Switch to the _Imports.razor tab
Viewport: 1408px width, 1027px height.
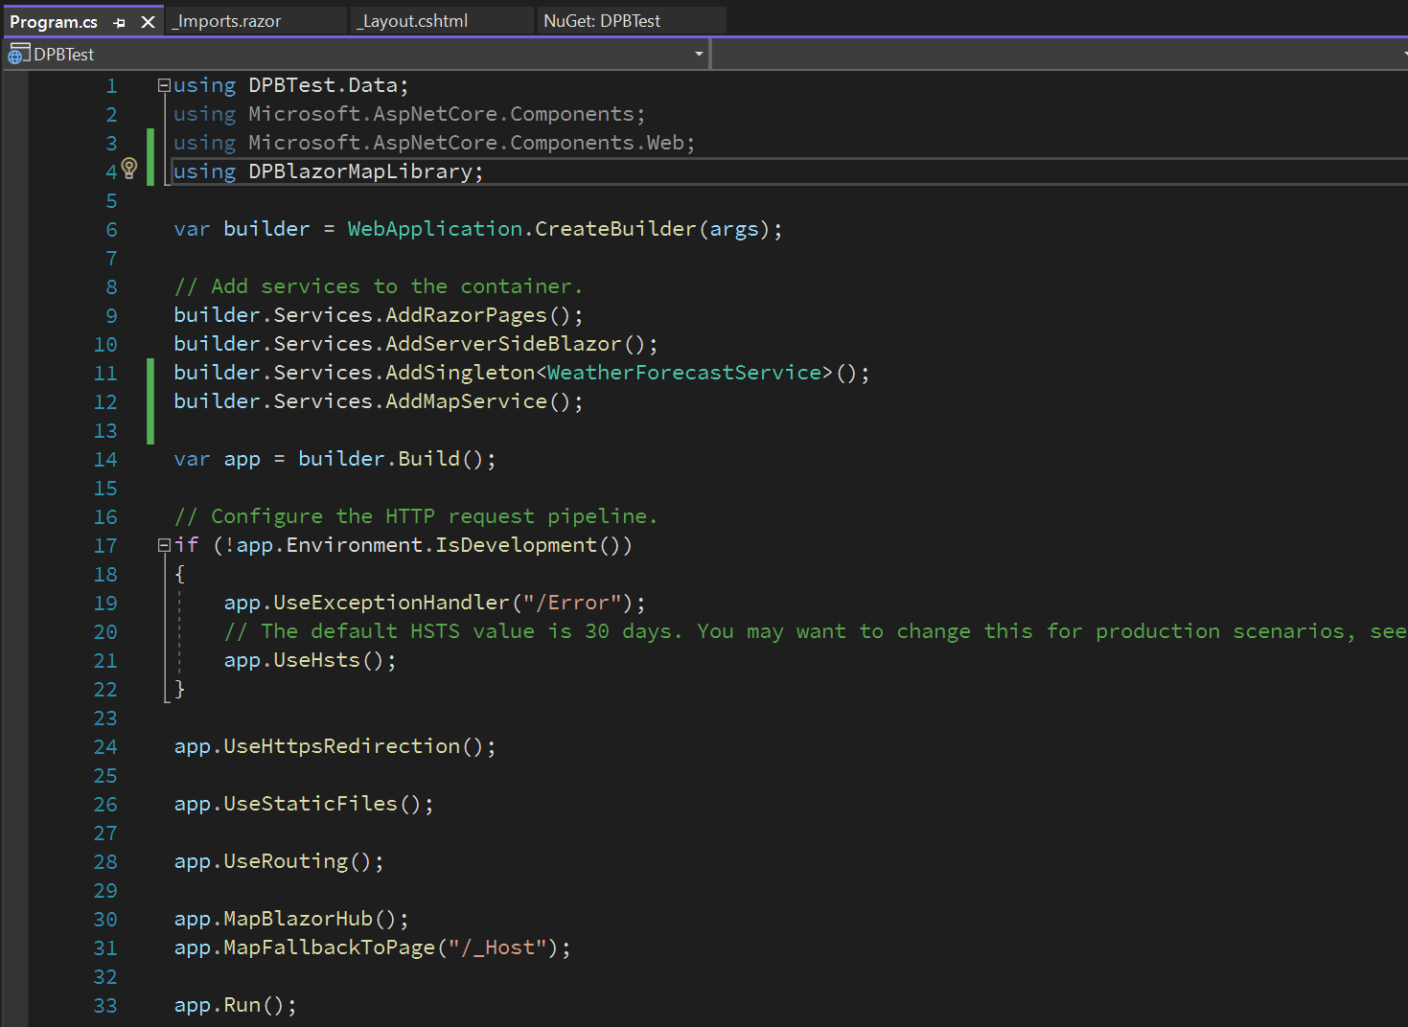click(227, 21)
